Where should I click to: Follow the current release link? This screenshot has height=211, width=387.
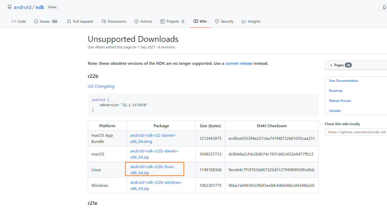(x=239, y=63)
